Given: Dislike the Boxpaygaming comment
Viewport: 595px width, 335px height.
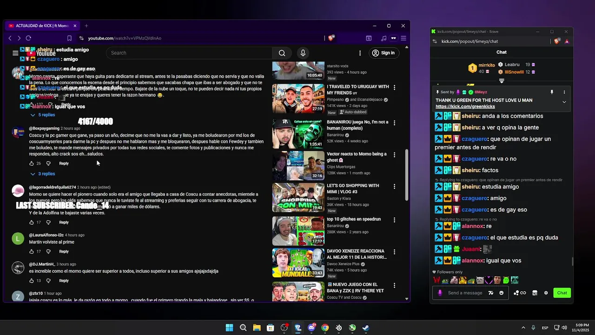Looking at the screenshot, I should pos(48,164).
